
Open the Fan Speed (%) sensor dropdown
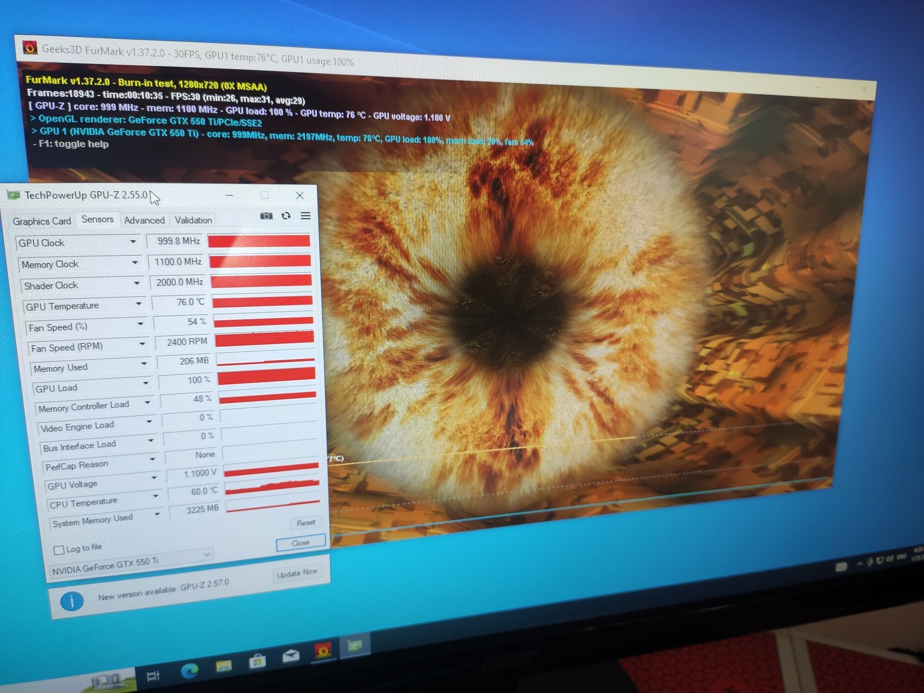(x=140, y=324)
